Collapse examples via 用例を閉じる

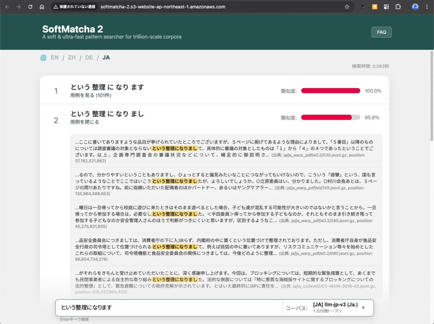pos(84,122)
